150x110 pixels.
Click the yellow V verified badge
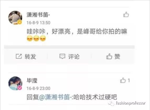(20, 22)
